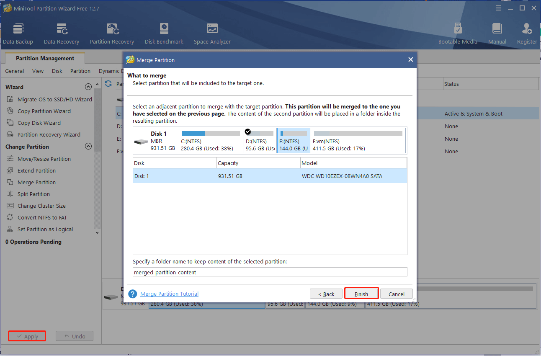Open the Data Backup tool
The height and width of the screenshot is (356, 541).
[x=18, y=34]
